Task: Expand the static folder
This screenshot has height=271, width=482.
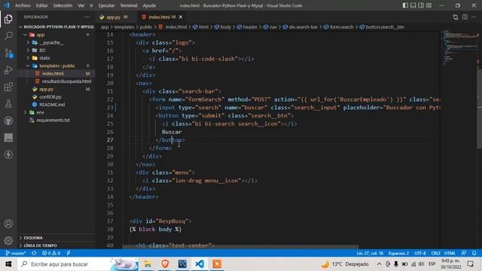Action: [44, 58]
